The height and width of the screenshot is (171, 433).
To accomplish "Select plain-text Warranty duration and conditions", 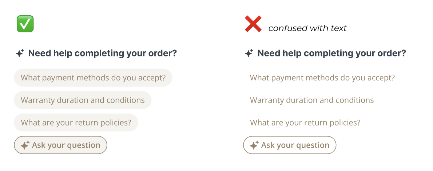I will (312, 100).
